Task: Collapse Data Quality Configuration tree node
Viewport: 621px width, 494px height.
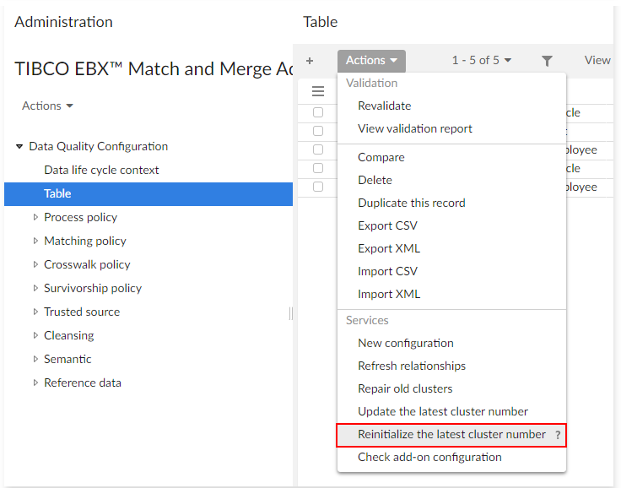Action: [19, 146]
